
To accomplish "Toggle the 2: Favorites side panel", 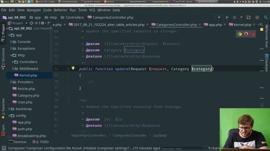I will [x=3, y=109].
